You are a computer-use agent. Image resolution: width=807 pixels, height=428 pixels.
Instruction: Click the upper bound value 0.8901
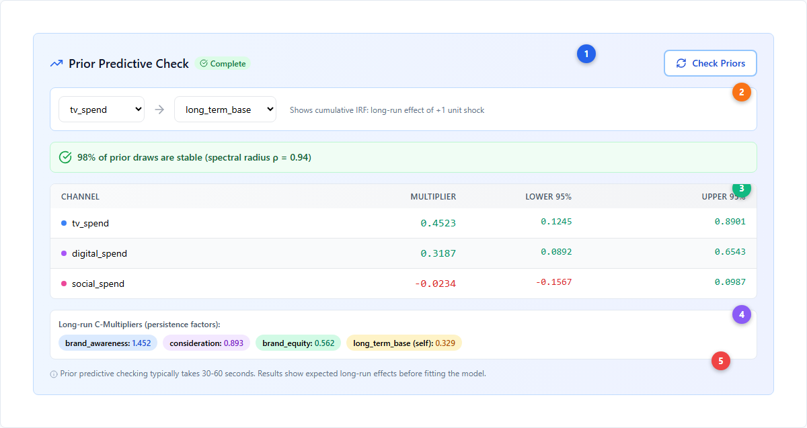[730, 221]
